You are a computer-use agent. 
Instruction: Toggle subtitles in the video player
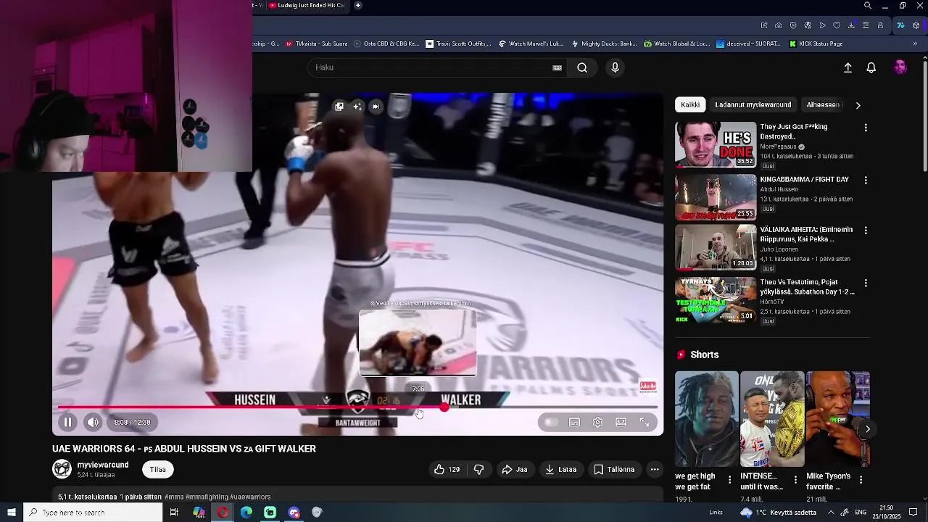click(x=574, y=422)
